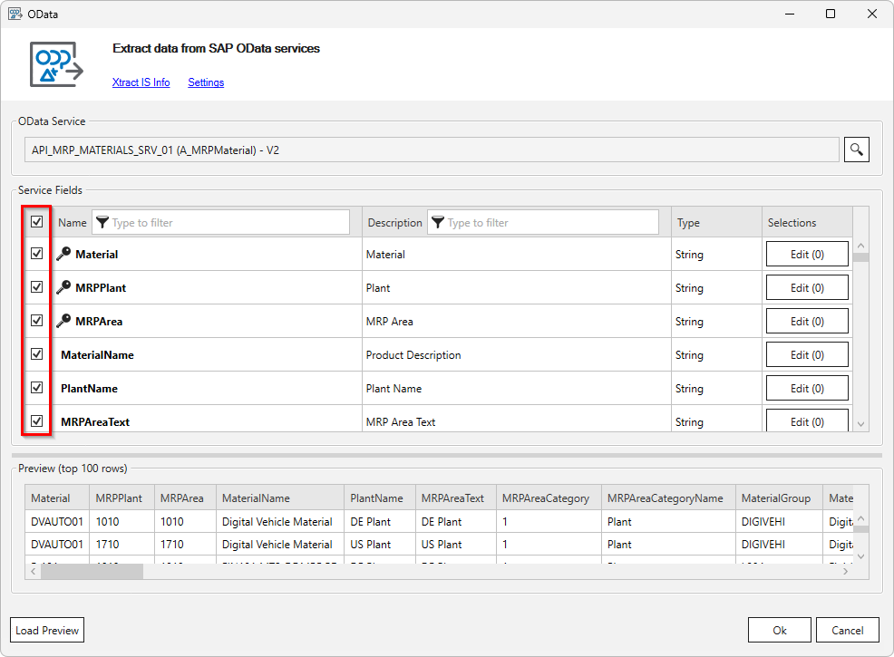Screen dimensions: 894x657
Task: Click the Xtract OData logo graphic
Action: coord(56,65)
